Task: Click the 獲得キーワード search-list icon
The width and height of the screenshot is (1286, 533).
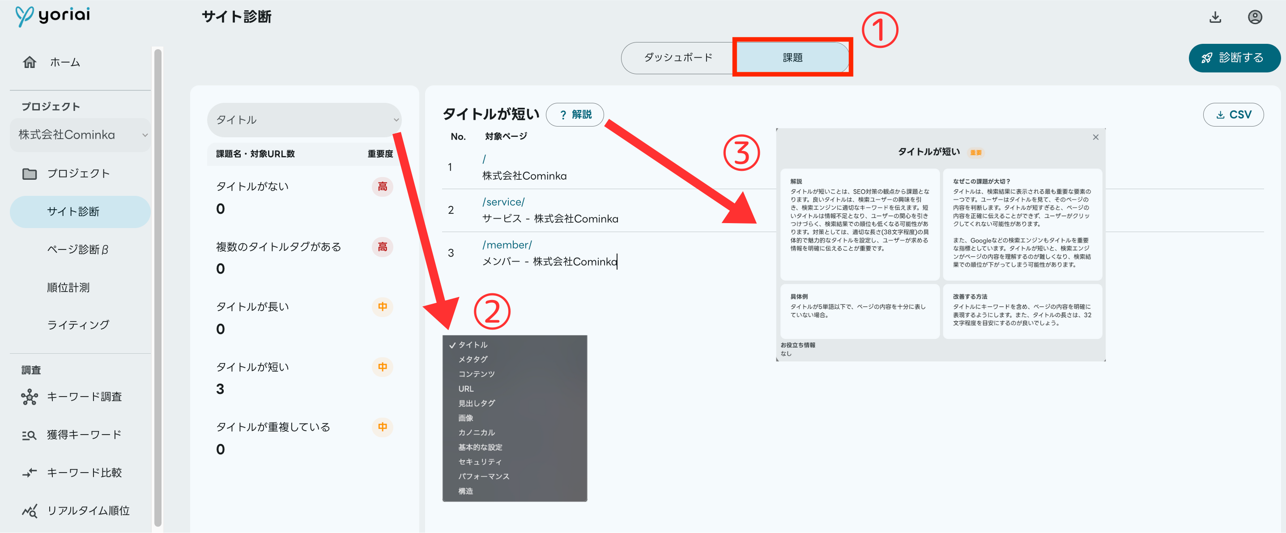Action: 30,435
